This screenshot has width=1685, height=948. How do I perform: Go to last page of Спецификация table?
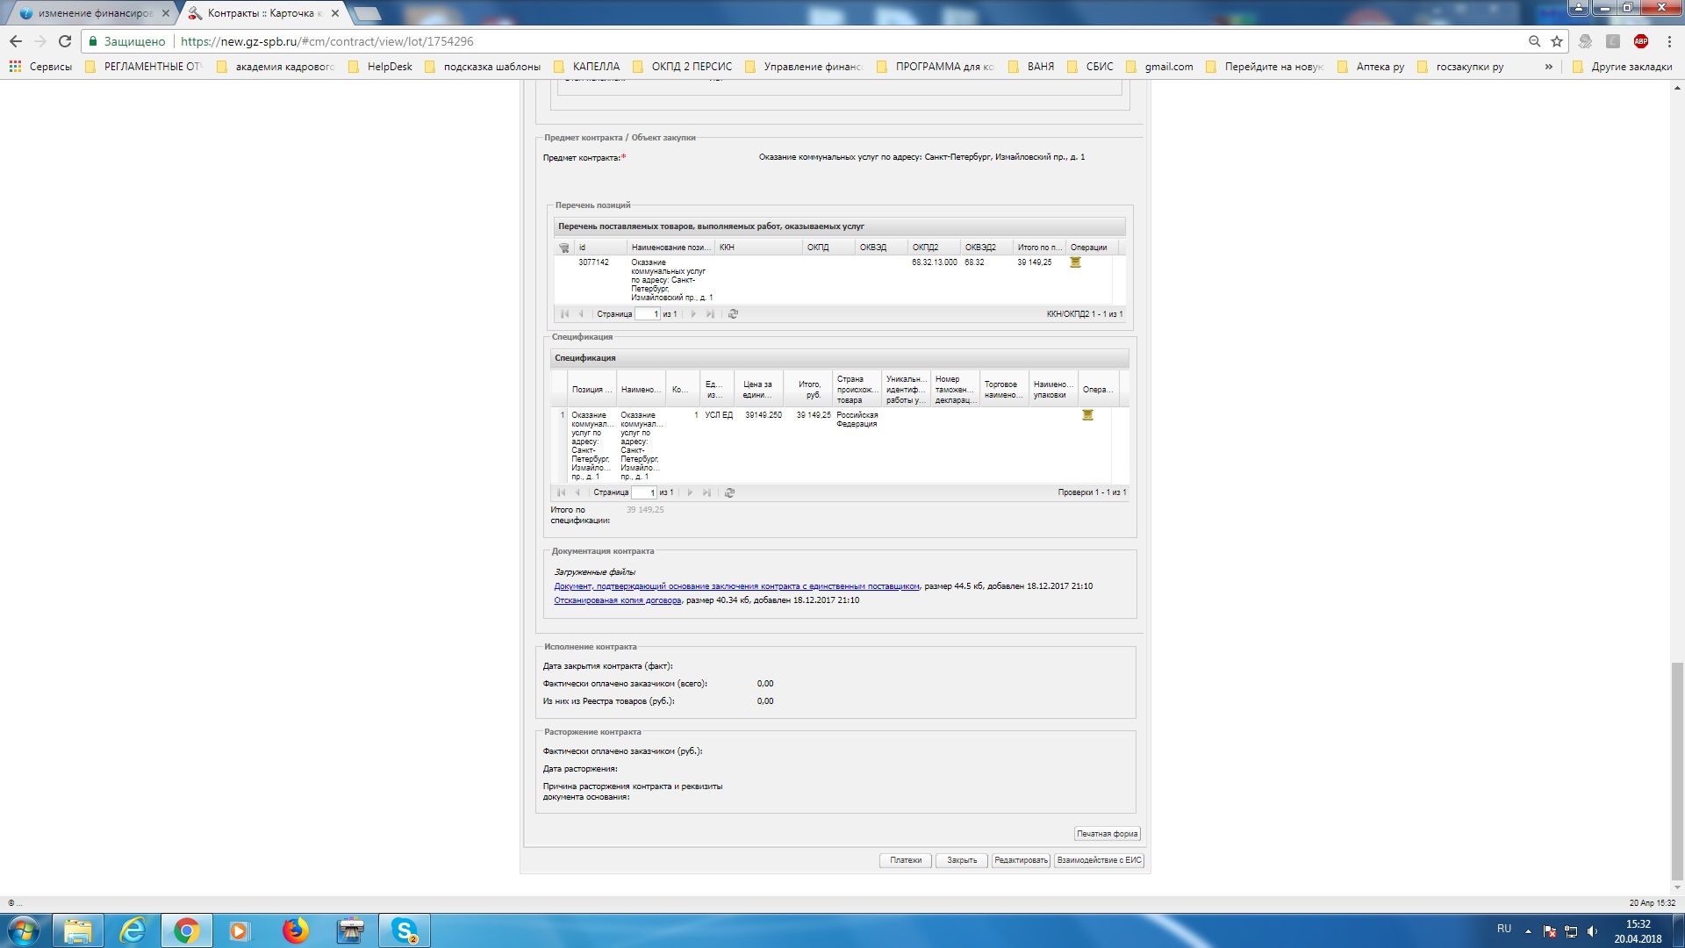[x=707, y=493]
